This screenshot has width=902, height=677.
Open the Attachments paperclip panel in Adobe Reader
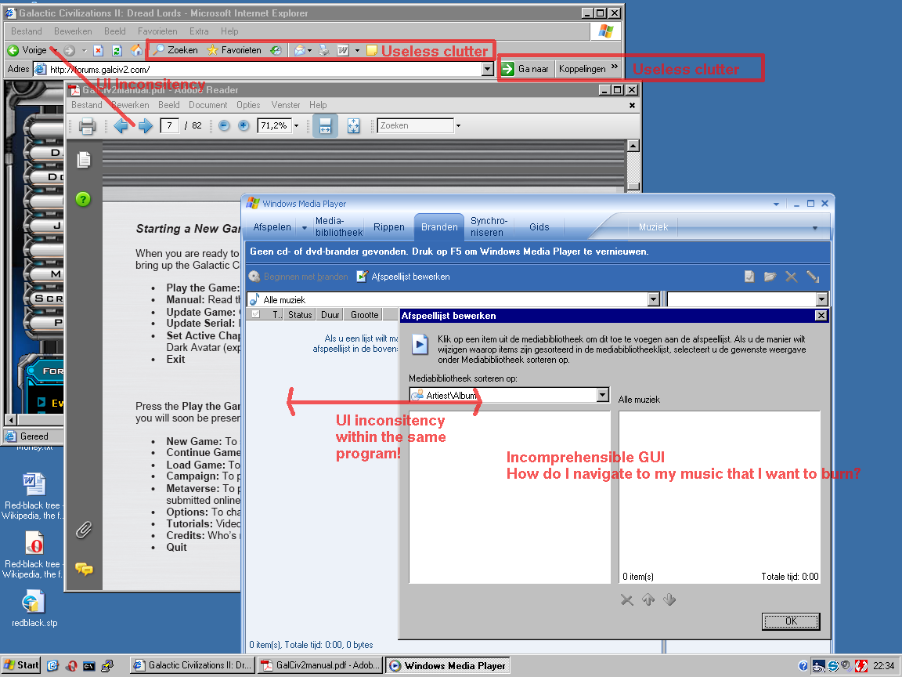coord(84,530)
